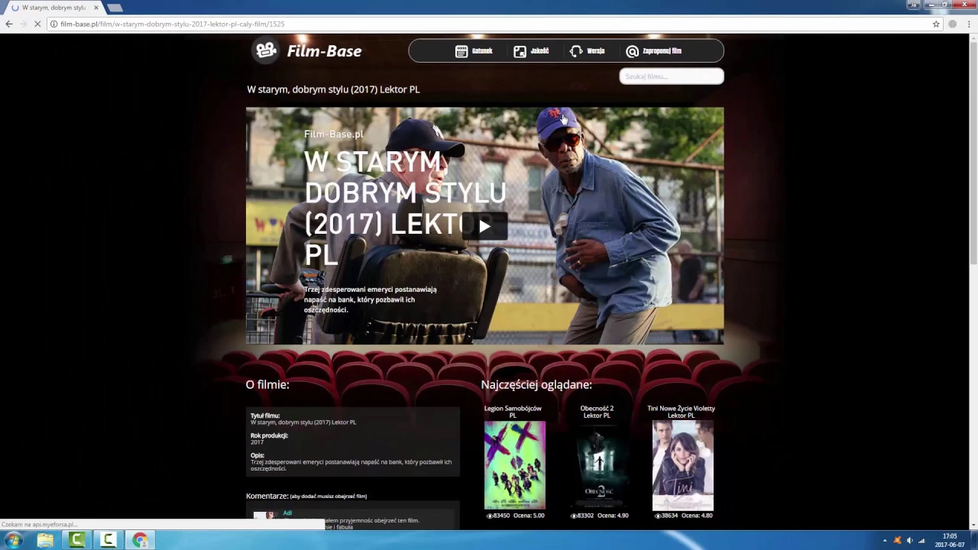Viewport: 978px width, 550px height.
Task: Open Obecność 2 Lektor PL title link
Action: (x=597, y=412)
